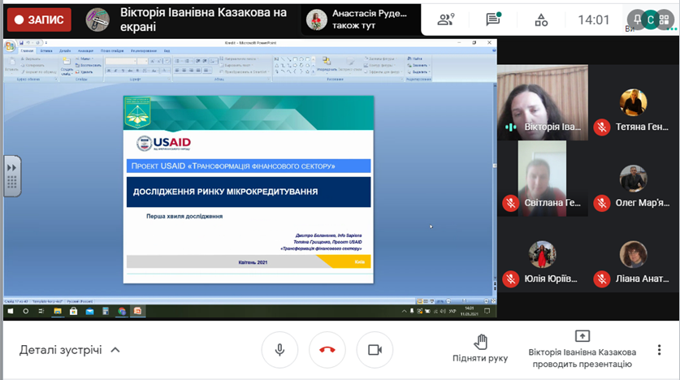Click the Windows Start button in shared screen

tap(11, 311)
